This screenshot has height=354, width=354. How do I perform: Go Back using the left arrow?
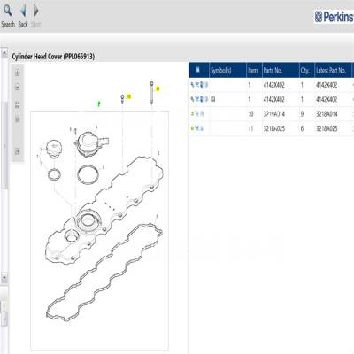[23, 11]
